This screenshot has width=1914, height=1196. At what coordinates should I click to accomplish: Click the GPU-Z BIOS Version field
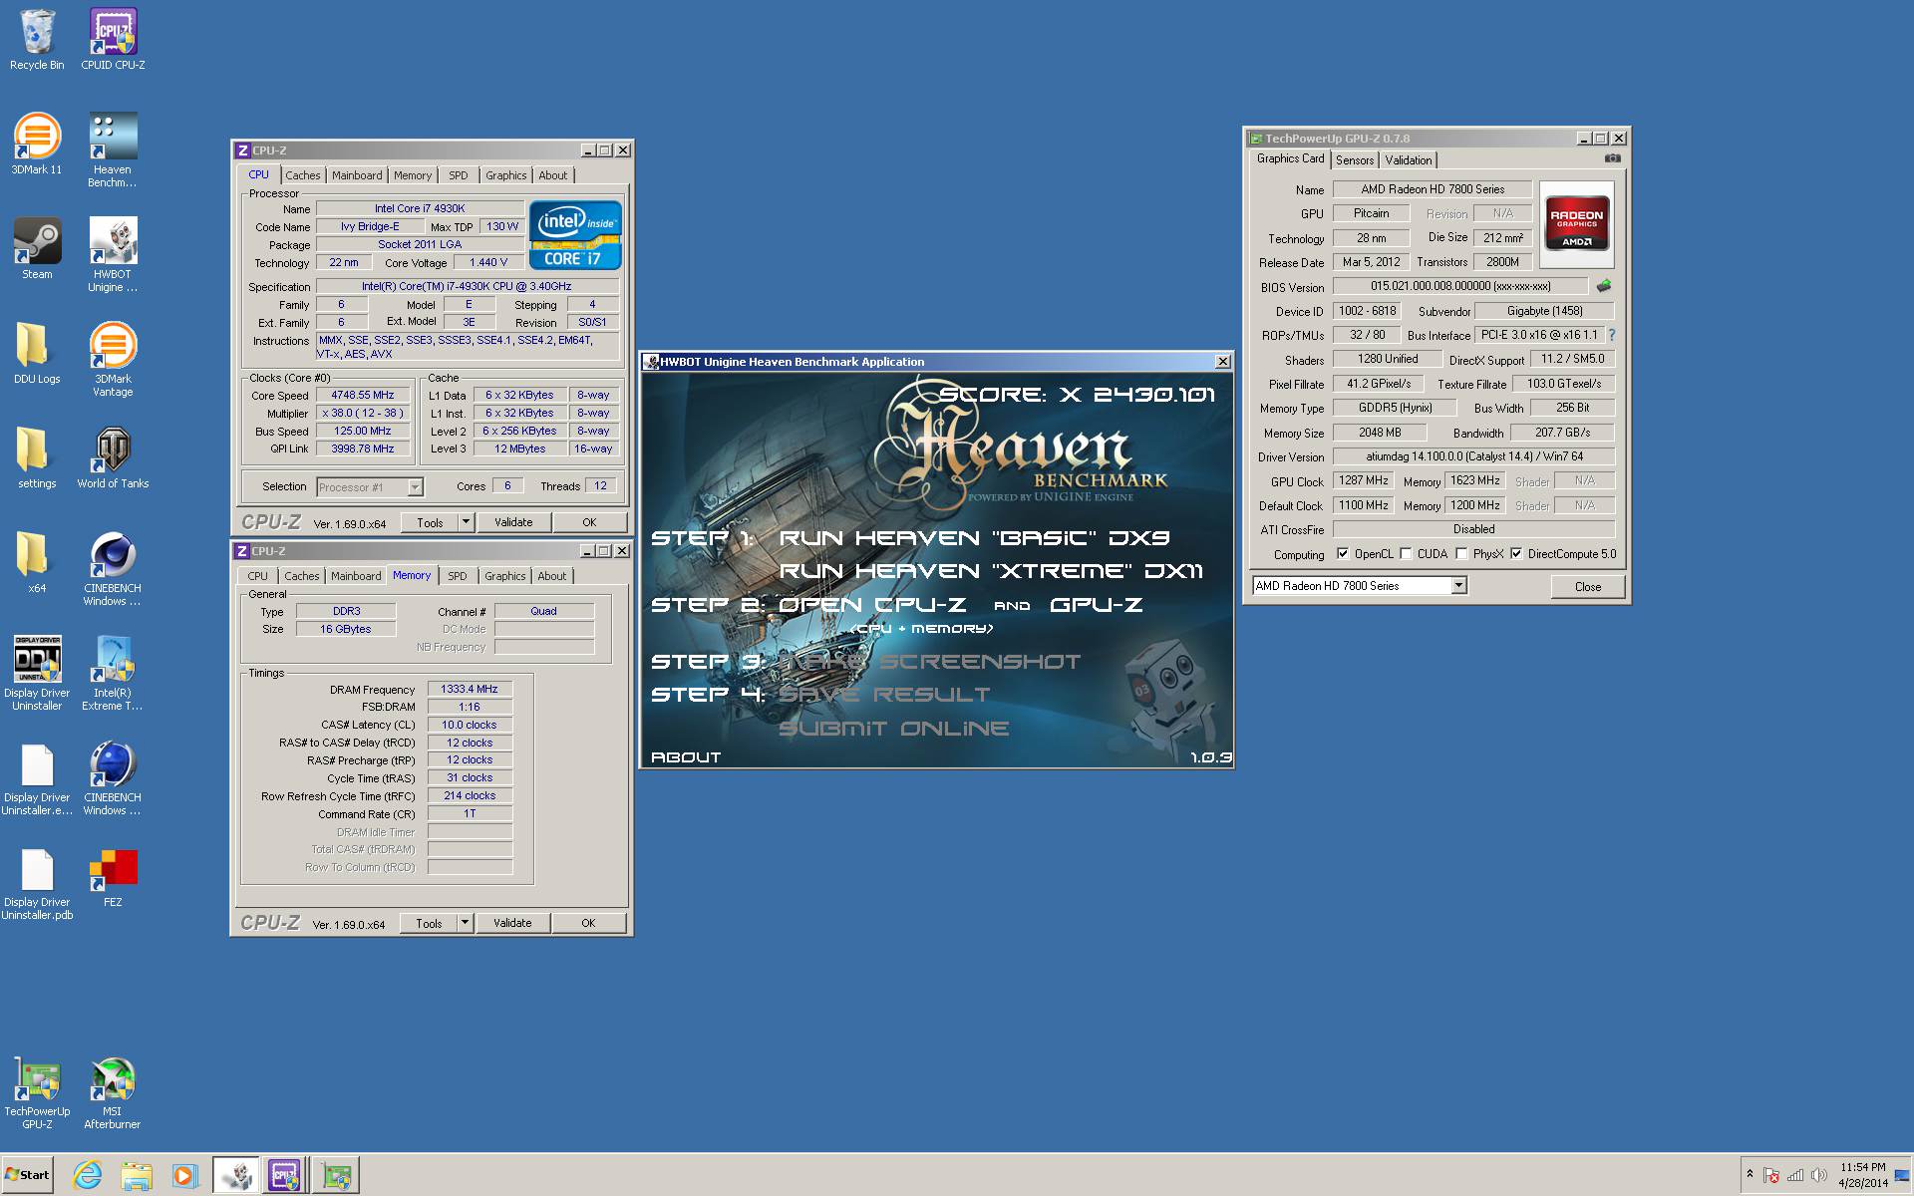tap(1459, 286)
